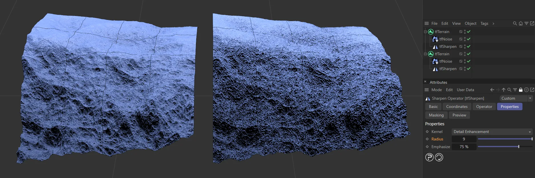
Task: Click the Object Manager filter icon
Action: [x=526, y=23]
